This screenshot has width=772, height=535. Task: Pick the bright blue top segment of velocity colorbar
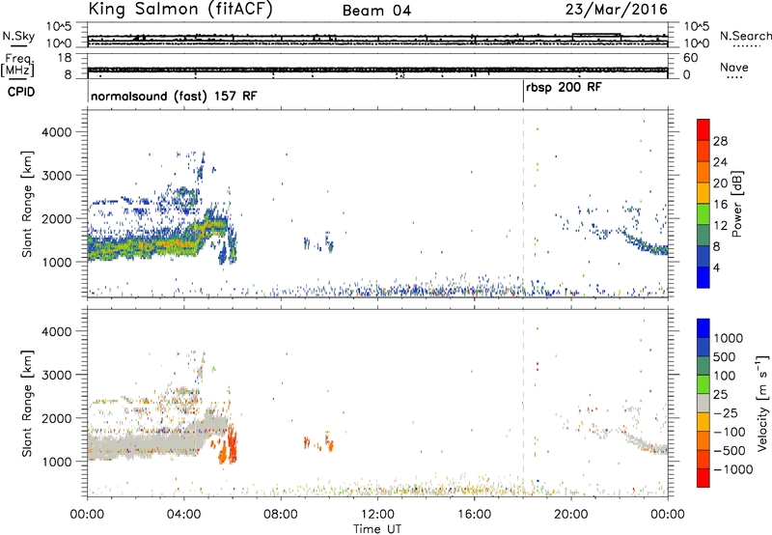point(703,328)
